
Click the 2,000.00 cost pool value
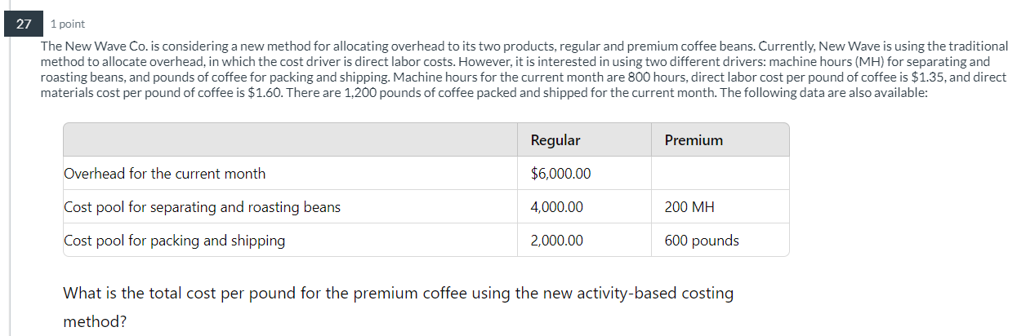pos(557,241)
